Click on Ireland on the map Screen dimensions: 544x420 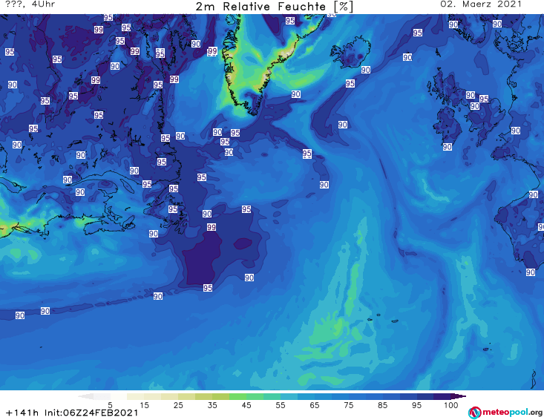pyautogui.click(x=448, y=125)
